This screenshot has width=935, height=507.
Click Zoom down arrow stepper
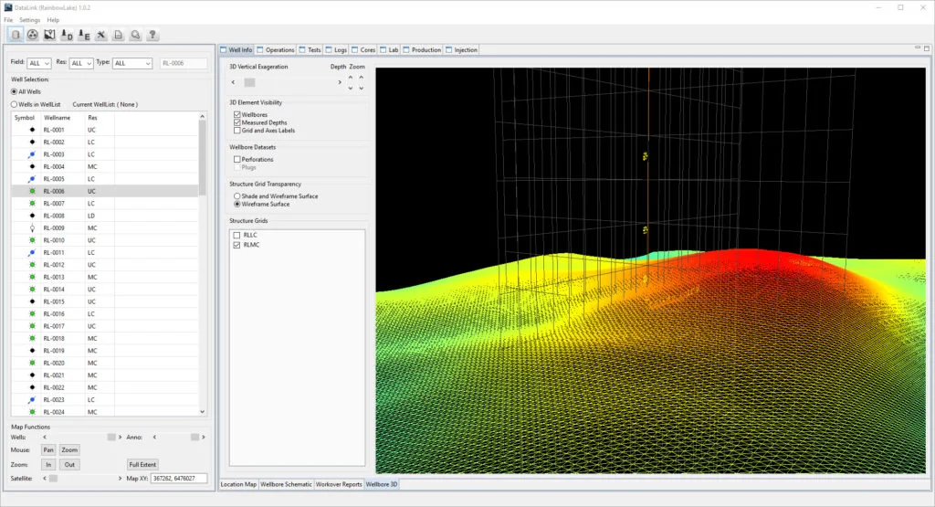(x=361, y=88)
